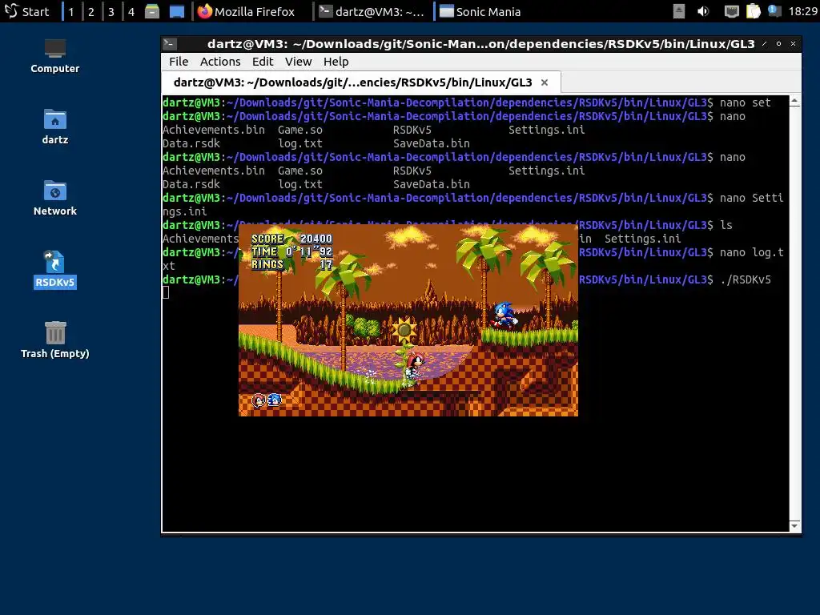Click terminal scrollbar up arrow
The height and width of the screenshot is (615, 820).
coord(795,100)
